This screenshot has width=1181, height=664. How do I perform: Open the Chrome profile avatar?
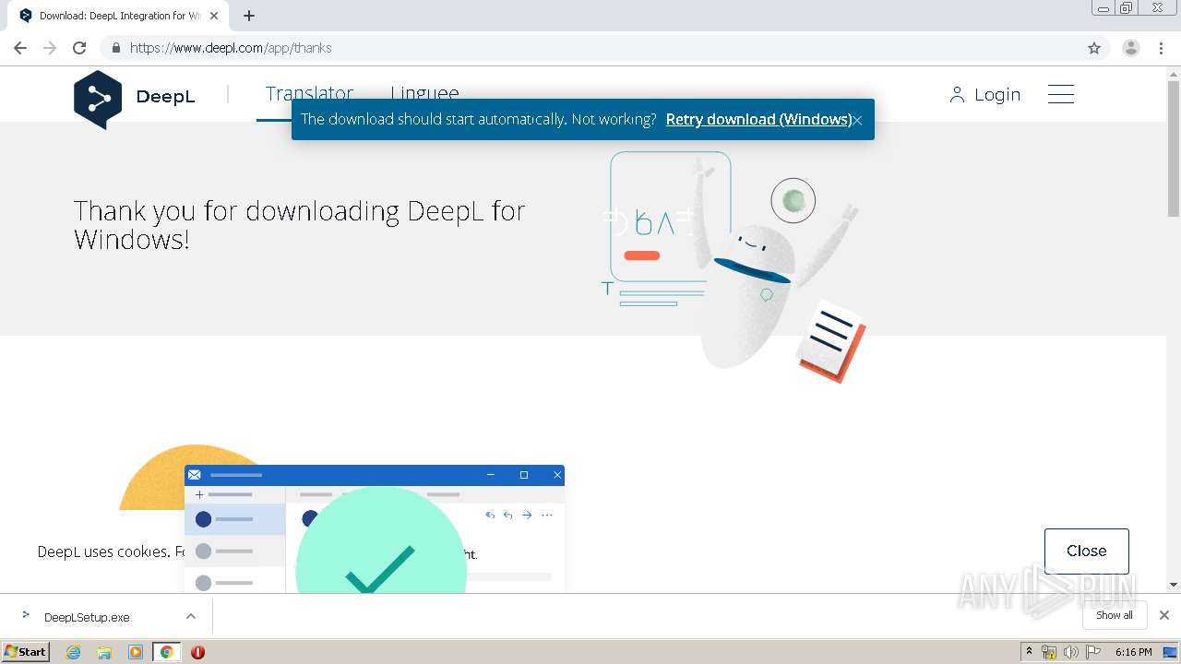(1130, 48)
